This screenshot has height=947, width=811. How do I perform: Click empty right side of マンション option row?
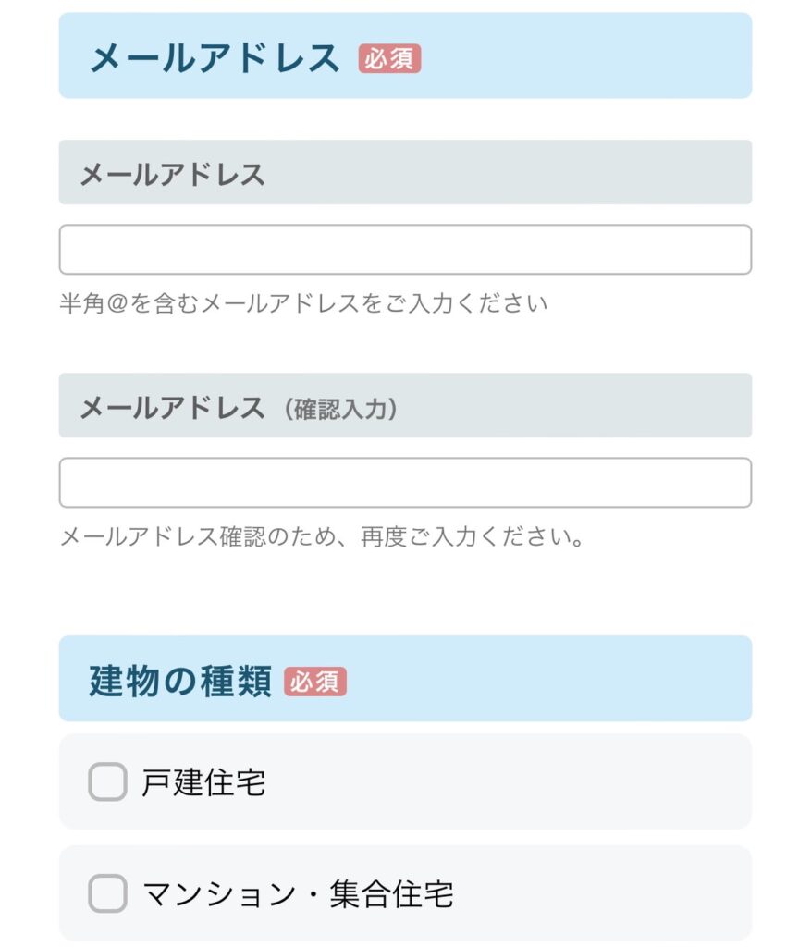pyautogui.click(x=610, y=893)
